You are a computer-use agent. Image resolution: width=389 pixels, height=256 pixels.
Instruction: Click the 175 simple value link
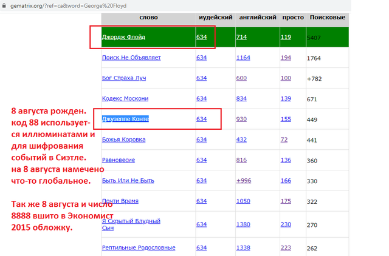tap(286, 201)
